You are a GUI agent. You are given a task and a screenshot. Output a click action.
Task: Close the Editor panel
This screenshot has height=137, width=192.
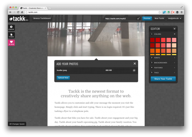(174, 29)
